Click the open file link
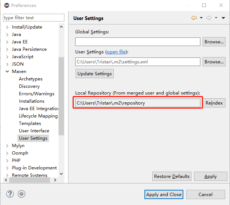 pyautogui.click(x=116, y=52)
